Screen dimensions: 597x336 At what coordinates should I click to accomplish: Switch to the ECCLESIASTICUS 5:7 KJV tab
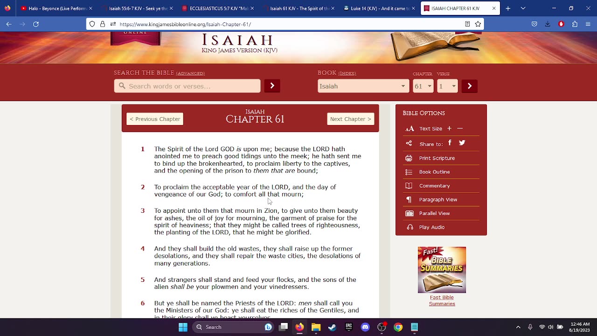218,8
